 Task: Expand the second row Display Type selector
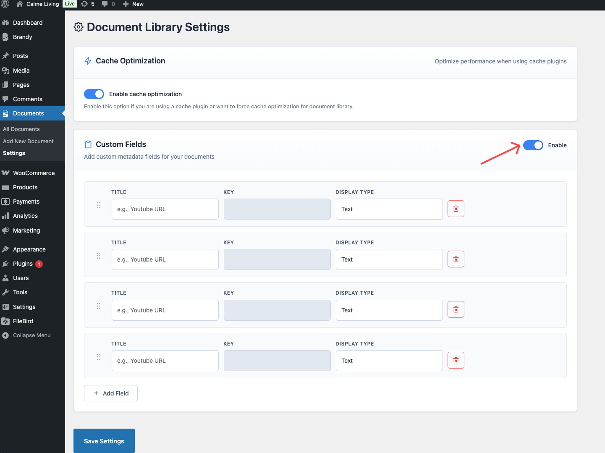tap(389, 259)
